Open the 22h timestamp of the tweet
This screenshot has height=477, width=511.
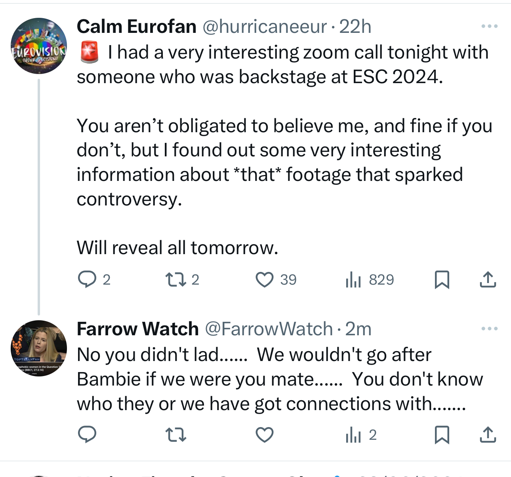[355, 27]
